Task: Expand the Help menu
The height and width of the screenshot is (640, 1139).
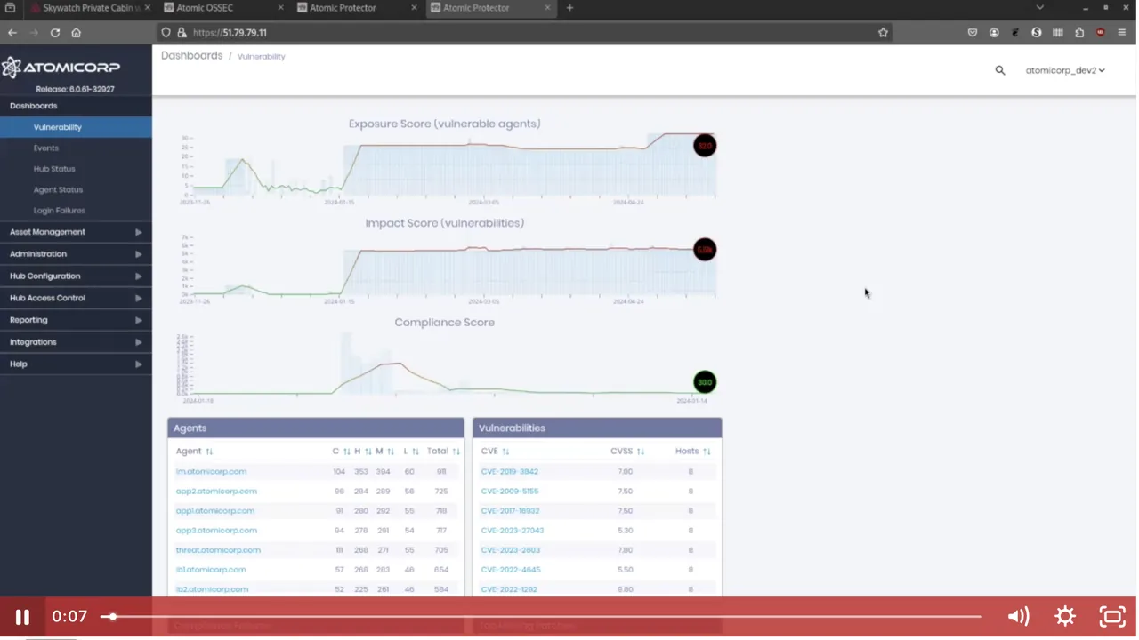Action: coord(76,364)
